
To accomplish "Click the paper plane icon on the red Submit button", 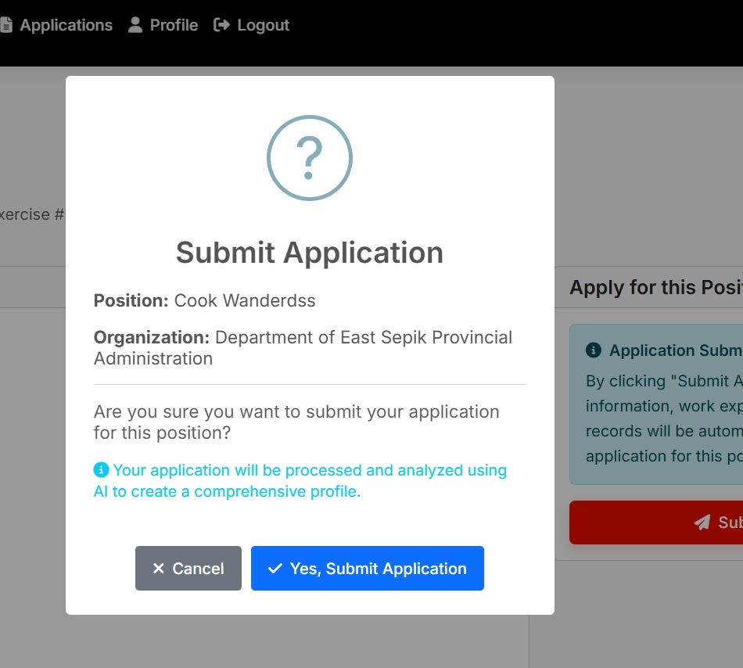I will (702, 523).
